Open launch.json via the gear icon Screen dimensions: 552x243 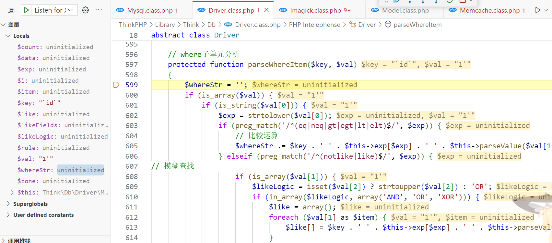coord(85,10)
